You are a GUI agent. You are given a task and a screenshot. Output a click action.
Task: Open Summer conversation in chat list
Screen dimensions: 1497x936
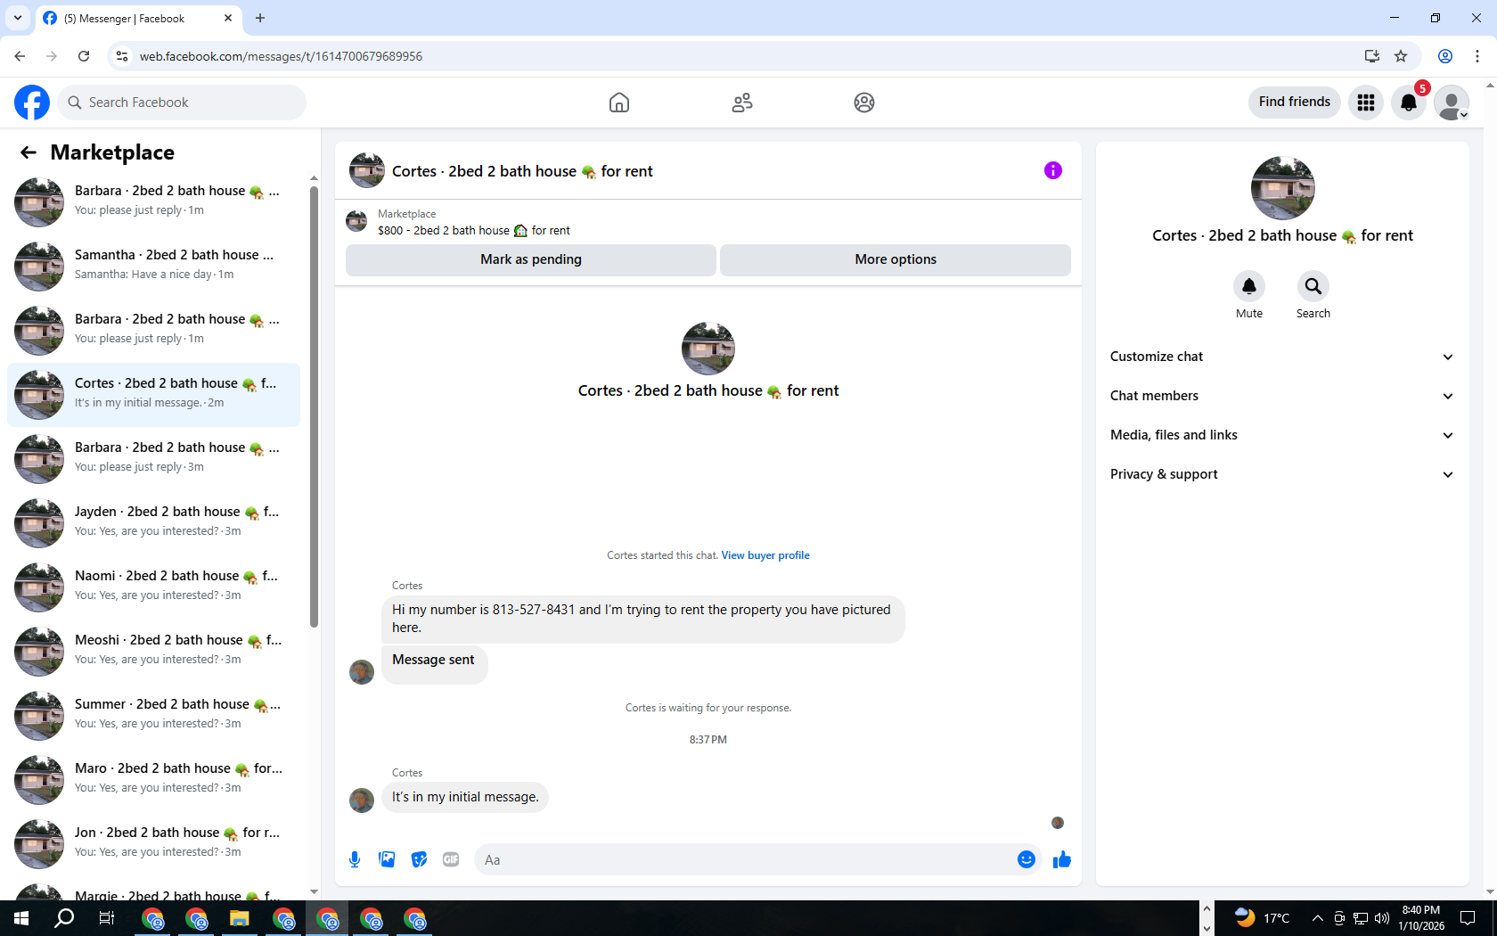[x=153, y=715]
